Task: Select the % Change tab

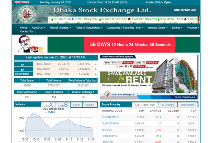Action: tap(168, 105)
